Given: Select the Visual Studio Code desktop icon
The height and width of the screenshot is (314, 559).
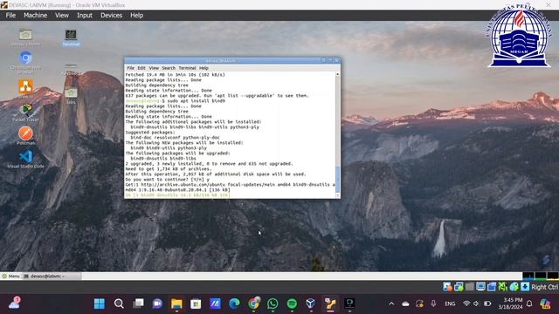Looking at the screenshot, I should (25, 159).
